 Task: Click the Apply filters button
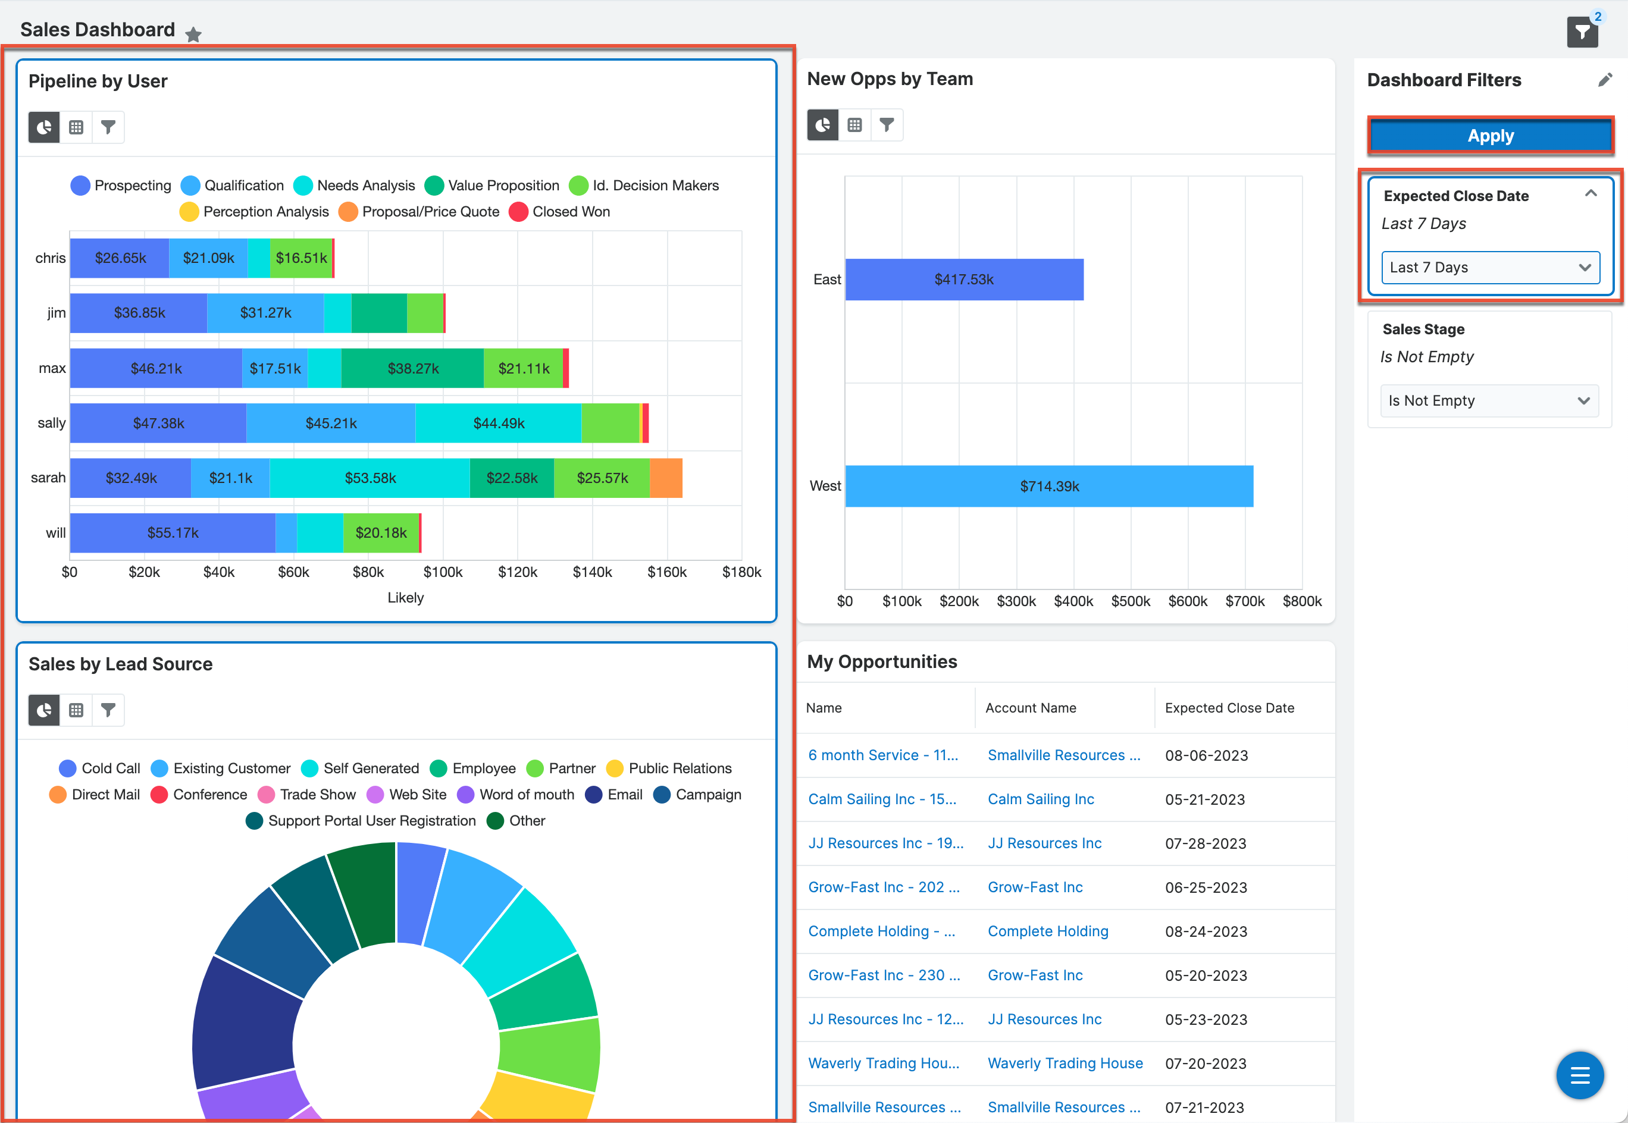[1489, 136]
